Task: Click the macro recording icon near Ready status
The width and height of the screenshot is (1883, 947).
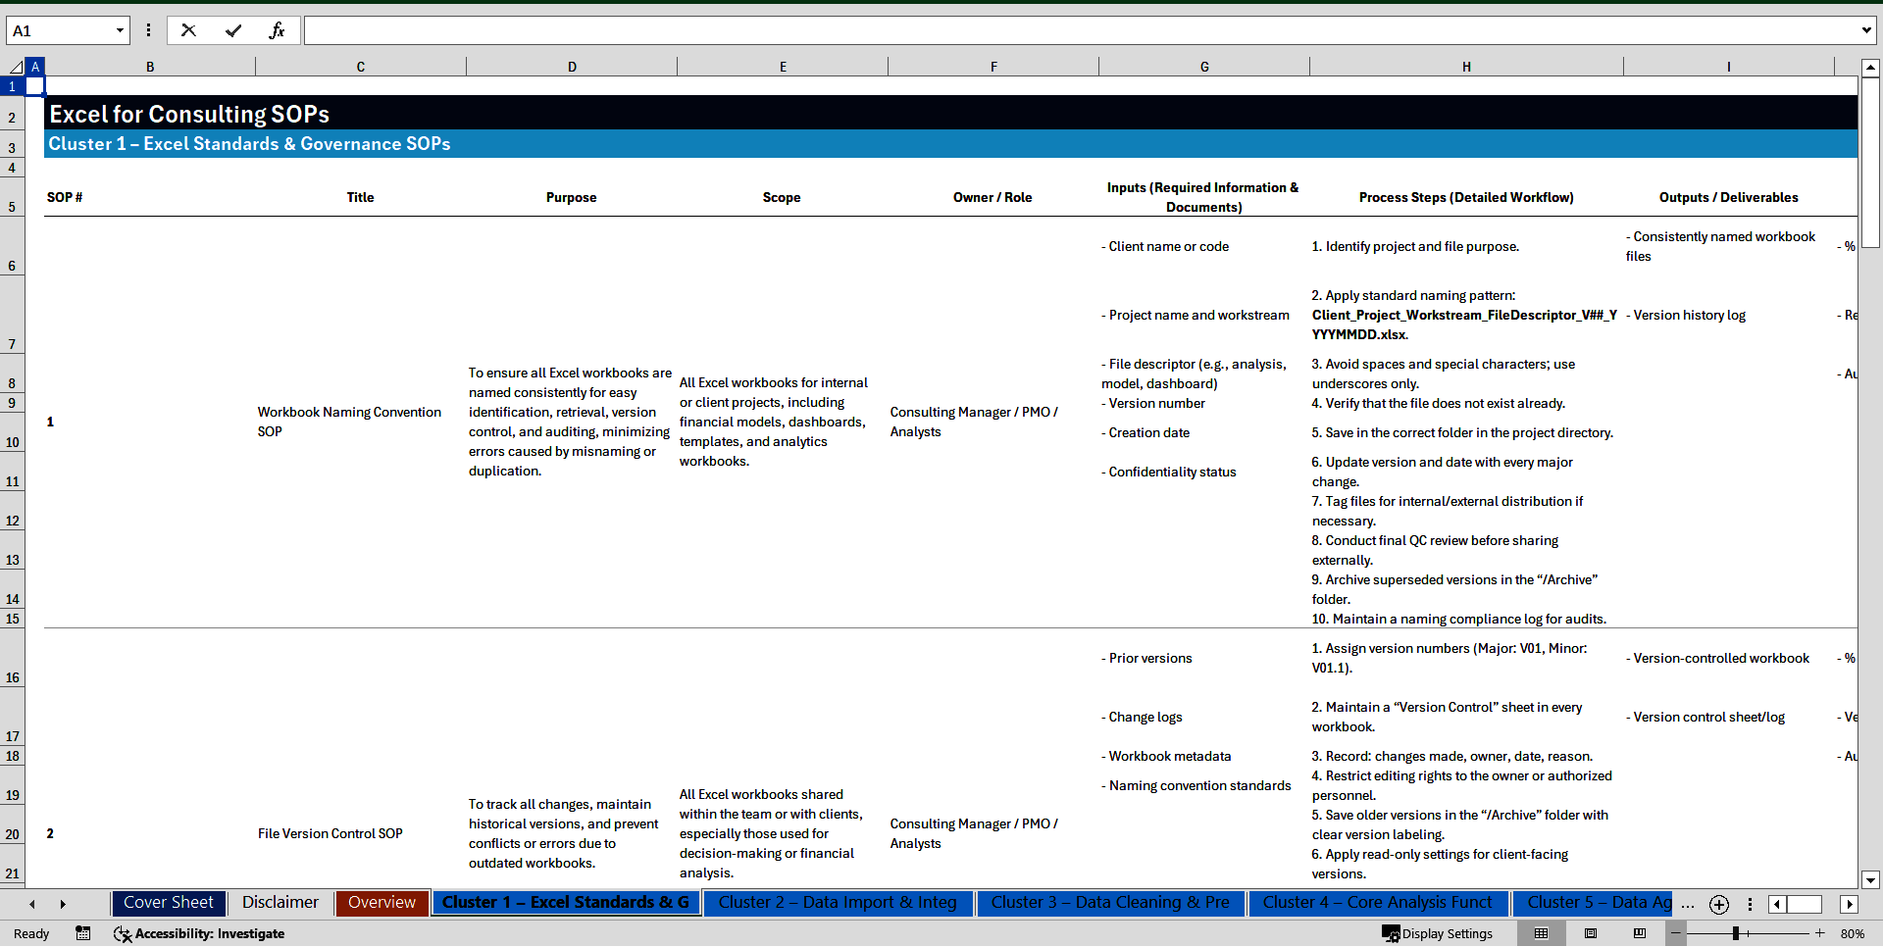Action: point(83,933)
